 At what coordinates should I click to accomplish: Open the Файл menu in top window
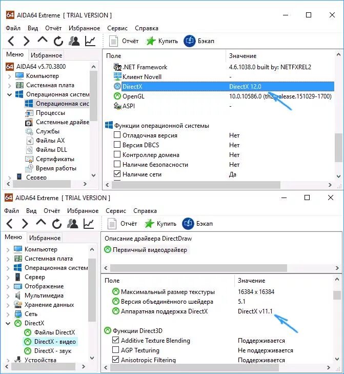point(13,28)
